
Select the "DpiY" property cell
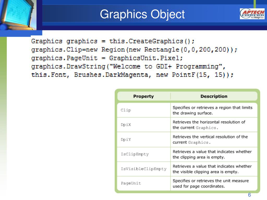(144, 140)
